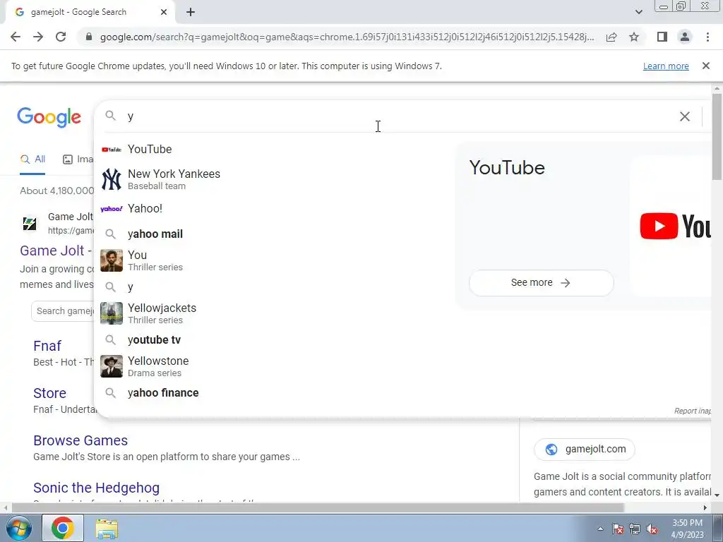Open the Learn more link
Viewport: 723px width, 542px height.
666,66
